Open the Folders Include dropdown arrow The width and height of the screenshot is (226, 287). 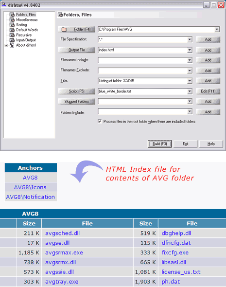tap(190, 111)
